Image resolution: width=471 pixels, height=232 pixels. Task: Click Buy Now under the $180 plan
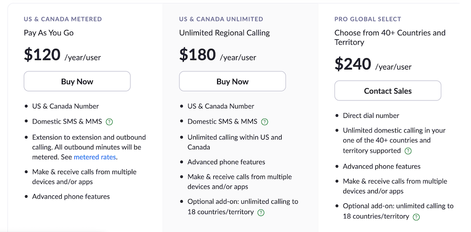pos(233,81)
